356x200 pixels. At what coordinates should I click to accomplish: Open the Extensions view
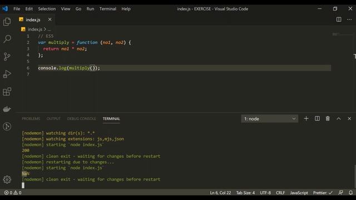7,91
